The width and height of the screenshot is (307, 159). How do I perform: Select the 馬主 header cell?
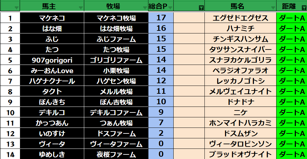[51, 7]
